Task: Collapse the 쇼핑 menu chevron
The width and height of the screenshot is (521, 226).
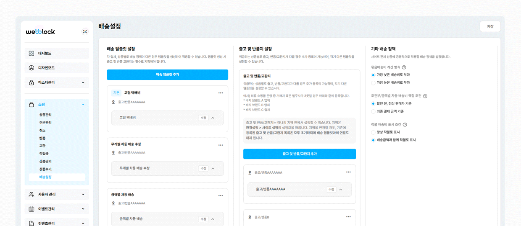Action: pos(83,104)
